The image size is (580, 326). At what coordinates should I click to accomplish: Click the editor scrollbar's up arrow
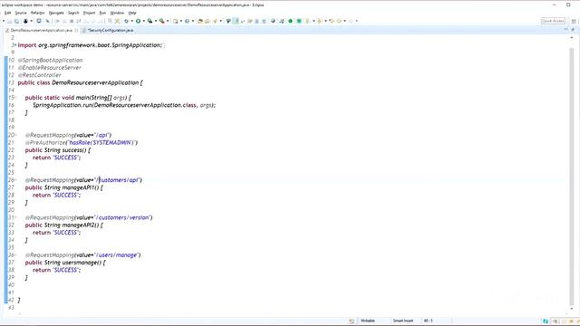572,38
